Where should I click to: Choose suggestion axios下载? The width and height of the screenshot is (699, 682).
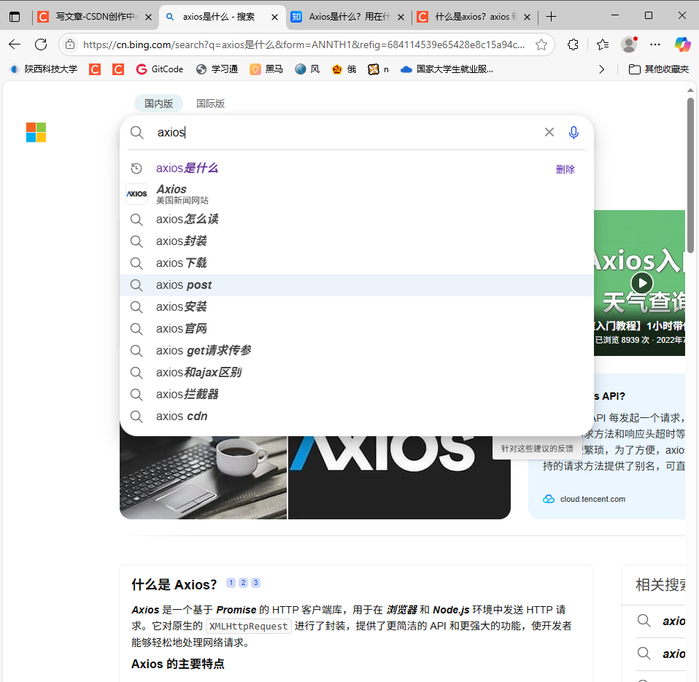(x=357, y=263)
